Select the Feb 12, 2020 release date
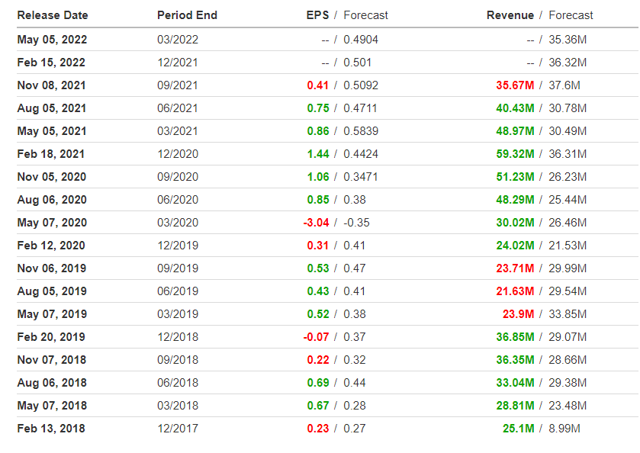The width and height of the screenshot is (640, 453). click(x=51, y=246)
